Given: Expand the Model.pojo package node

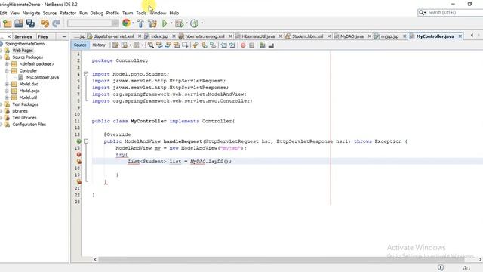Looking at the screenshot, I should 7,91.
